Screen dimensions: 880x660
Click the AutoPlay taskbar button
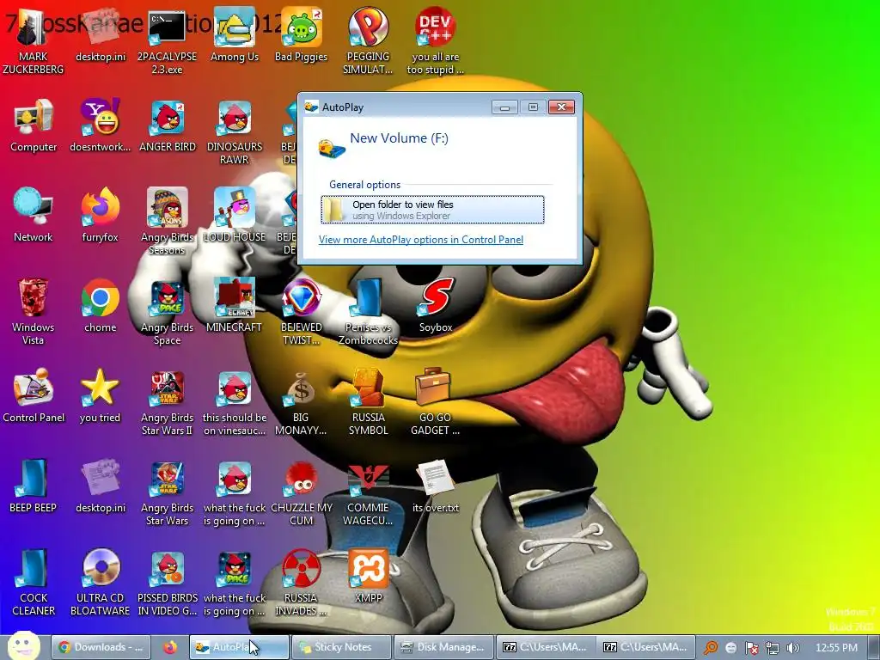239,647
